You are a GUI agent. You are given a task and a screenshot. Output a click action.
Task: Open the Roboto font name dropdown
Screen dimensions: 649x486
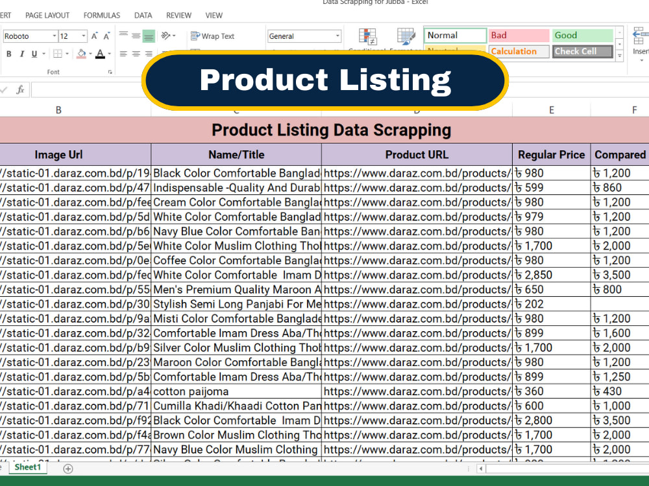(55, 36)
